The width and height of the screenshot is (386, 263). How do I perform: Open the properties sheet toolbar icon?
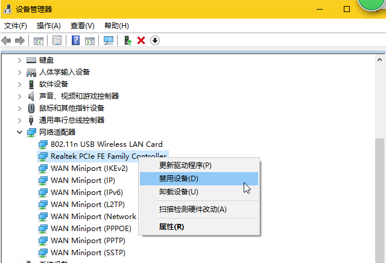(x=57, y=40)
